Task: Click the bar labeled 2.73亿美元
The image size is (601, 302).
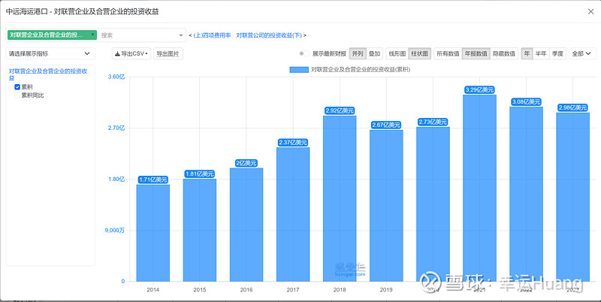Action: coord(433,204)
